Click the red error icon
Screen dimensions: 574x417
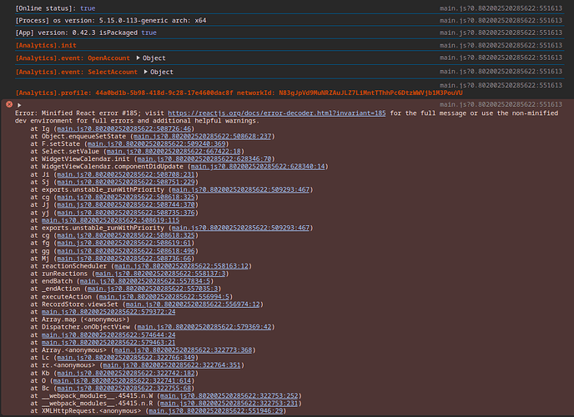9,104
